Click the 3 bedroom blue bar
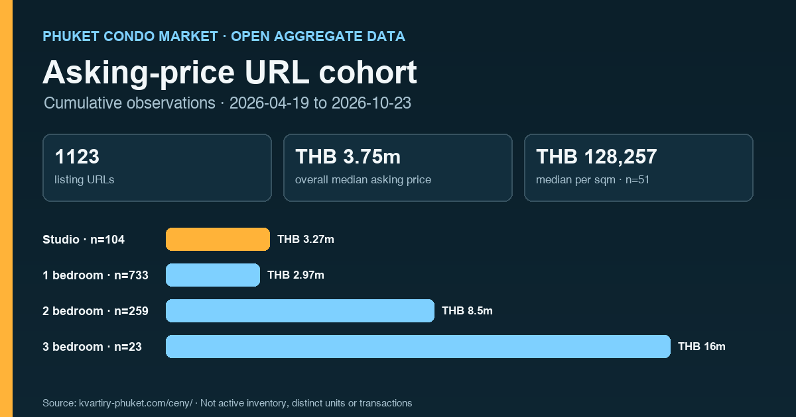 click(418, 347)
